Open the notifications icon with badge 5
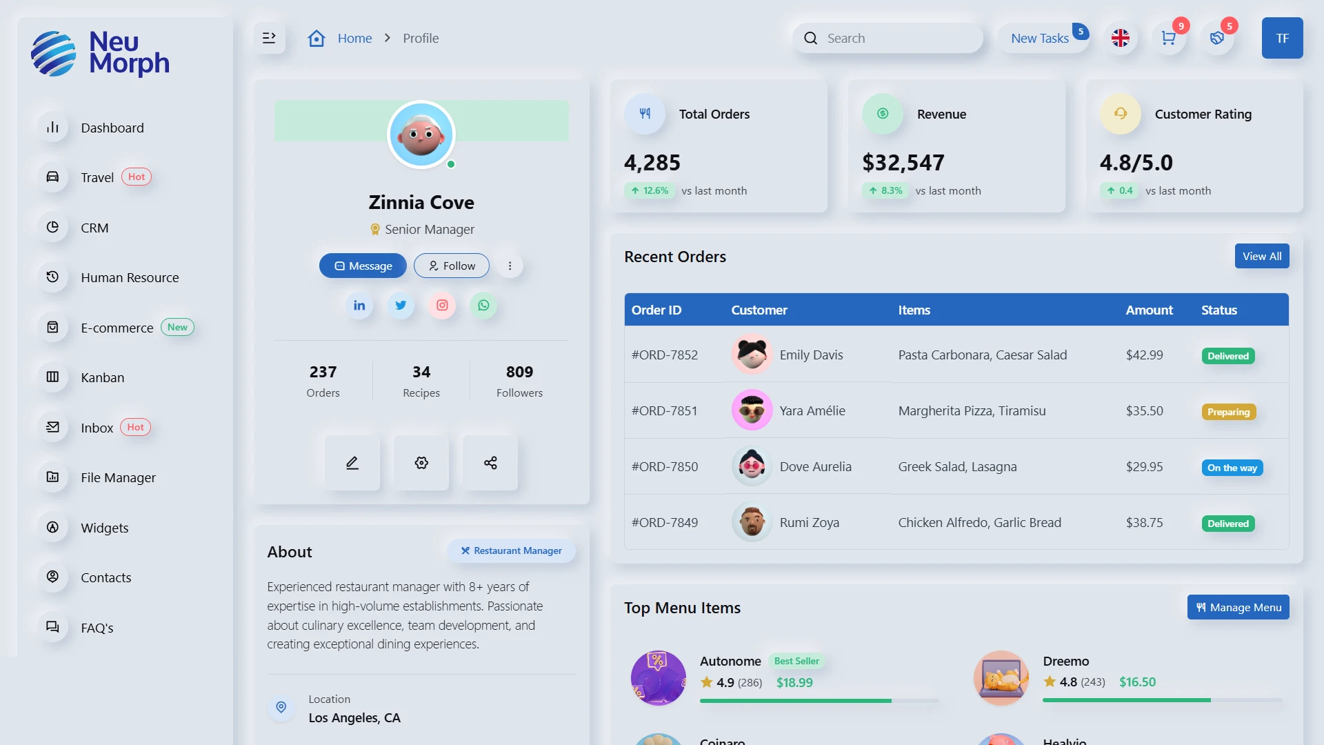This screenshot has width=1324, height=745. point(1217,38)
